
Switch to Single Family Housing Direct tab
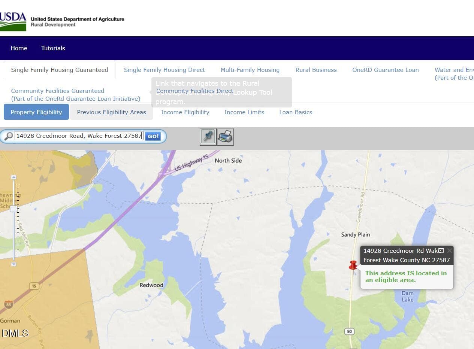[164, 70]
